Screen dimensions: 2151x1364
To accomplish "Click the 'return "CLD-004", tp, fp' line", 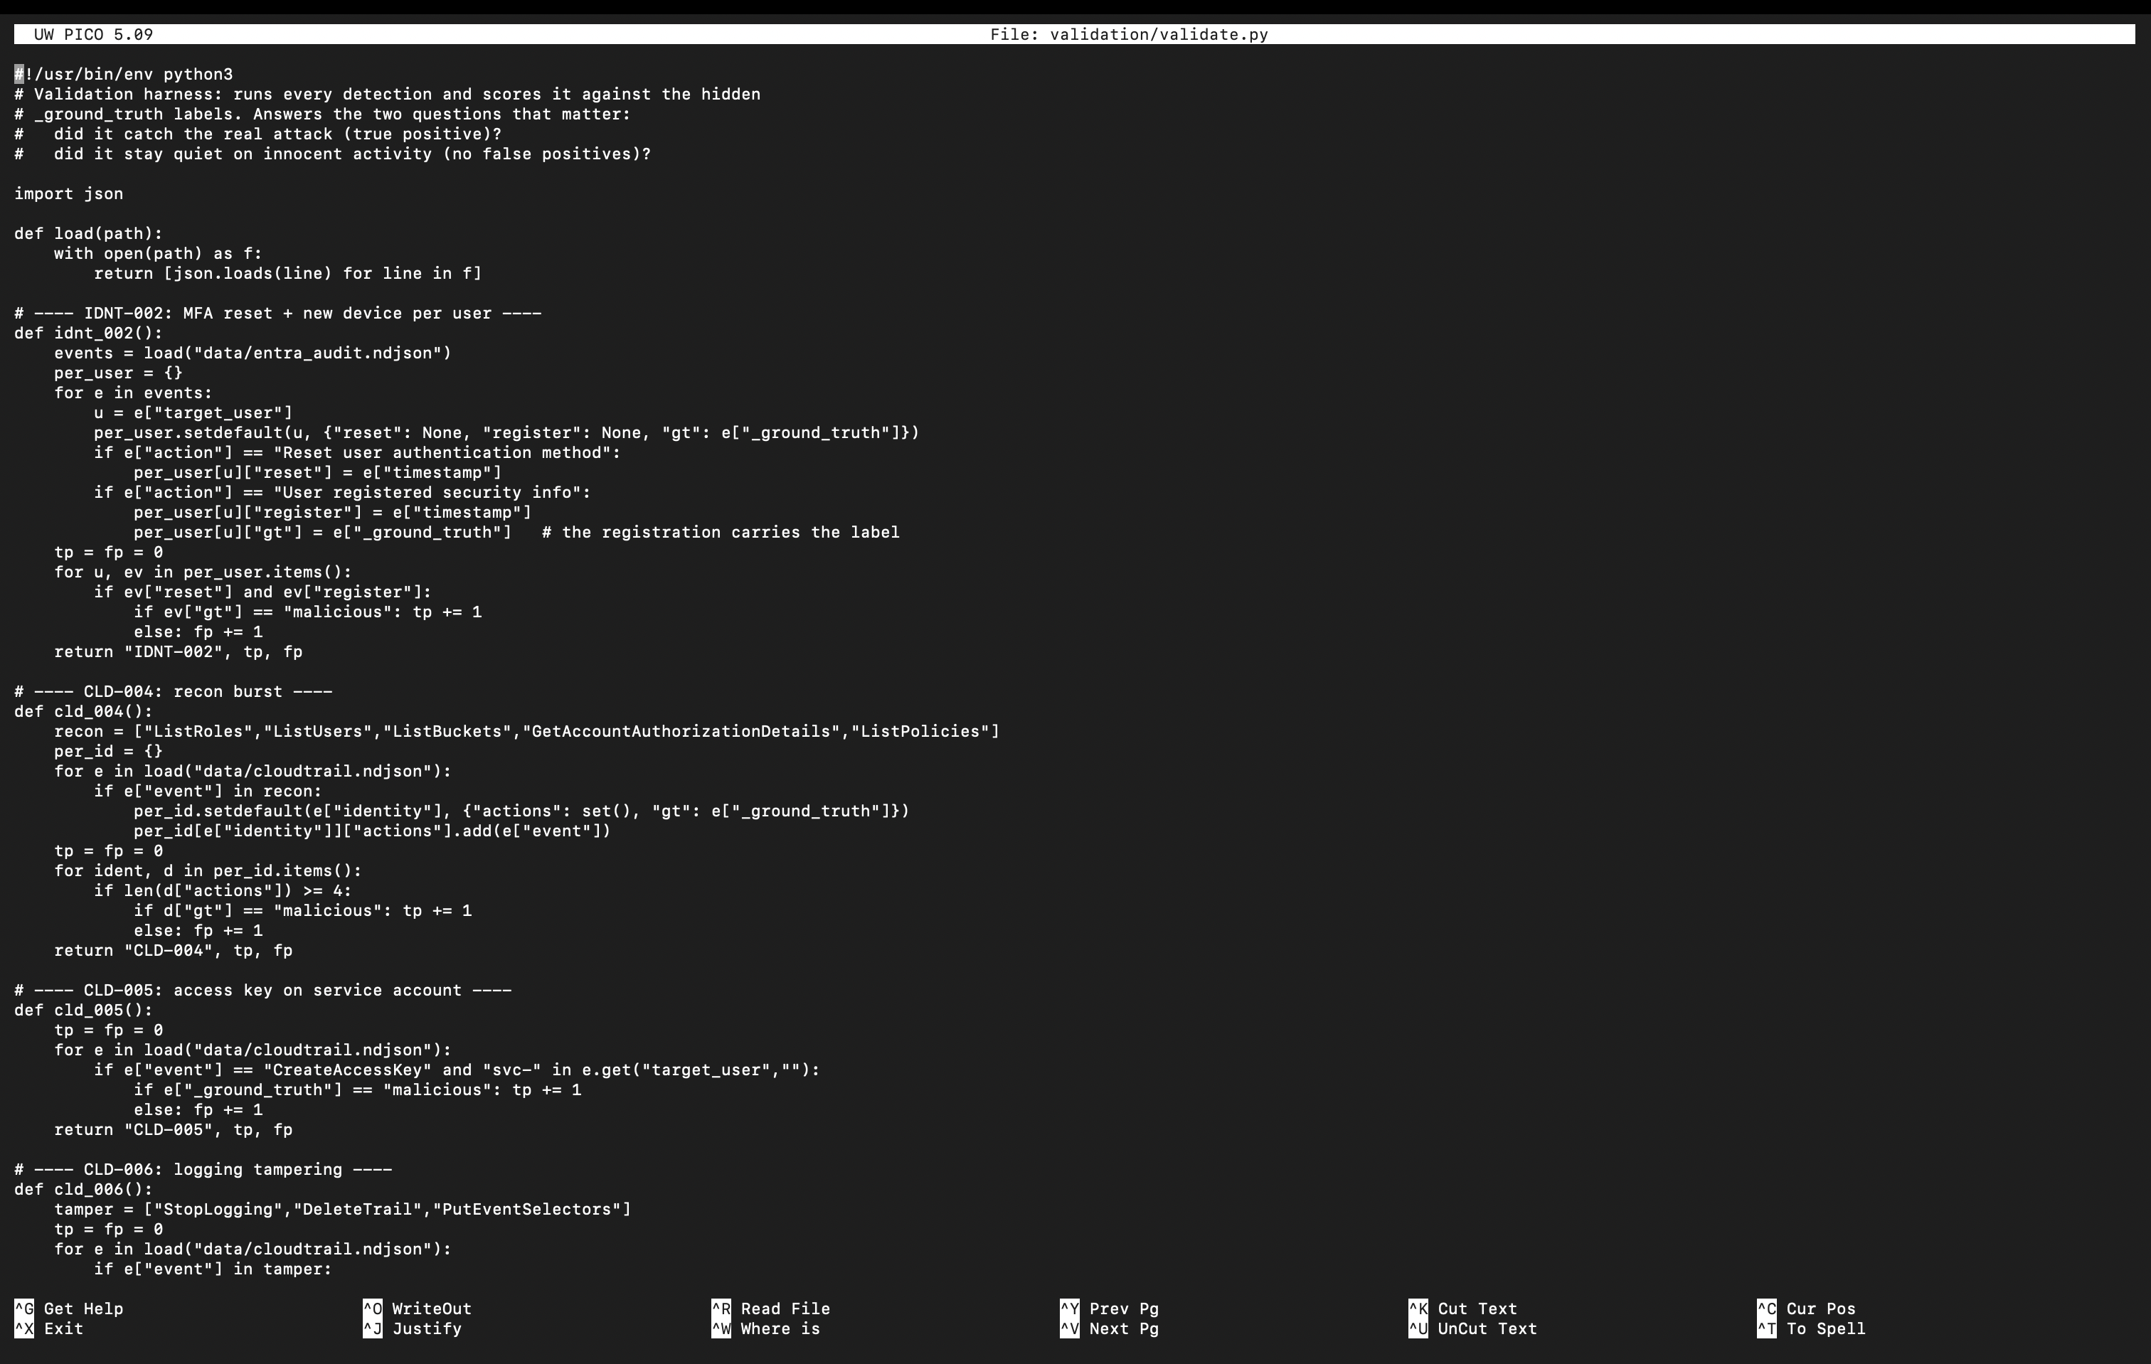I will click(174, 950).
